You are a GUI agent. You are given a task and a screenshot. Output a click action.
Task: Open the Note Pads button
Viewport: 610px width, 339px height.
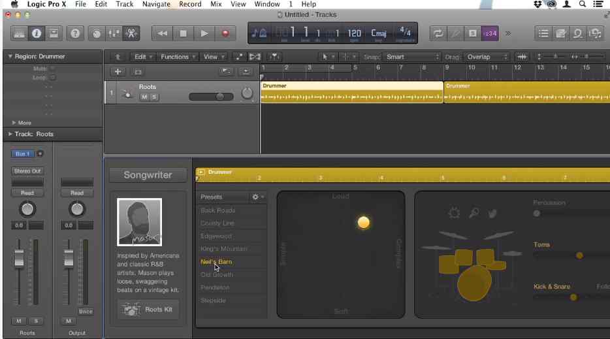click(x=560, y=33)
